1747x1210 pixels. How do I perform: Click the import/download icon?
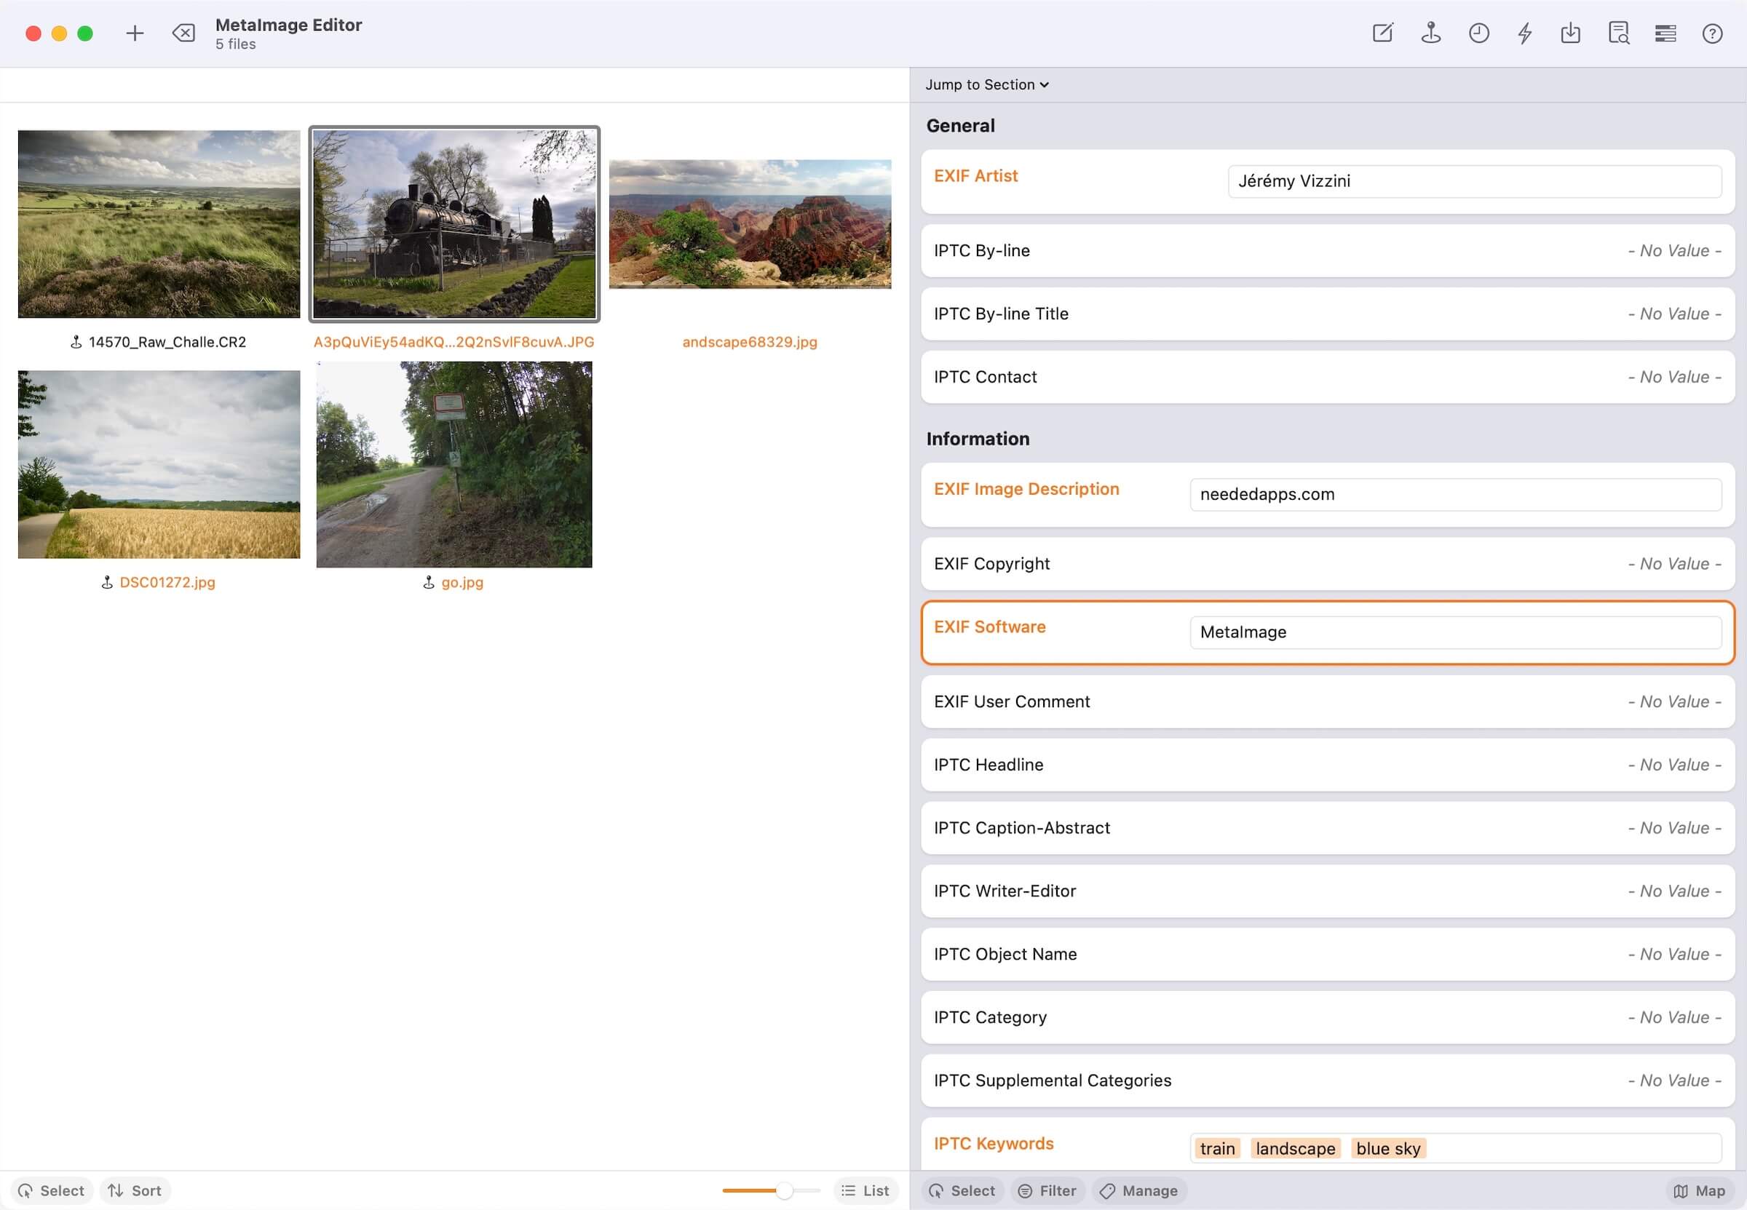tap(1572, 33)
